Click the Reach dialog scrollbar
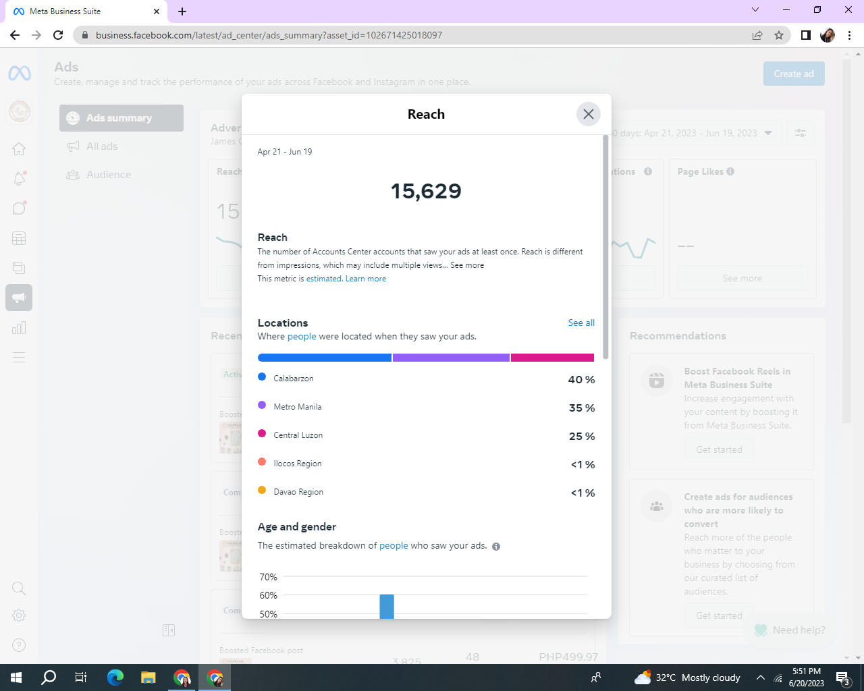The height and width of the screenshot is (691, 864). click(605, 247)
